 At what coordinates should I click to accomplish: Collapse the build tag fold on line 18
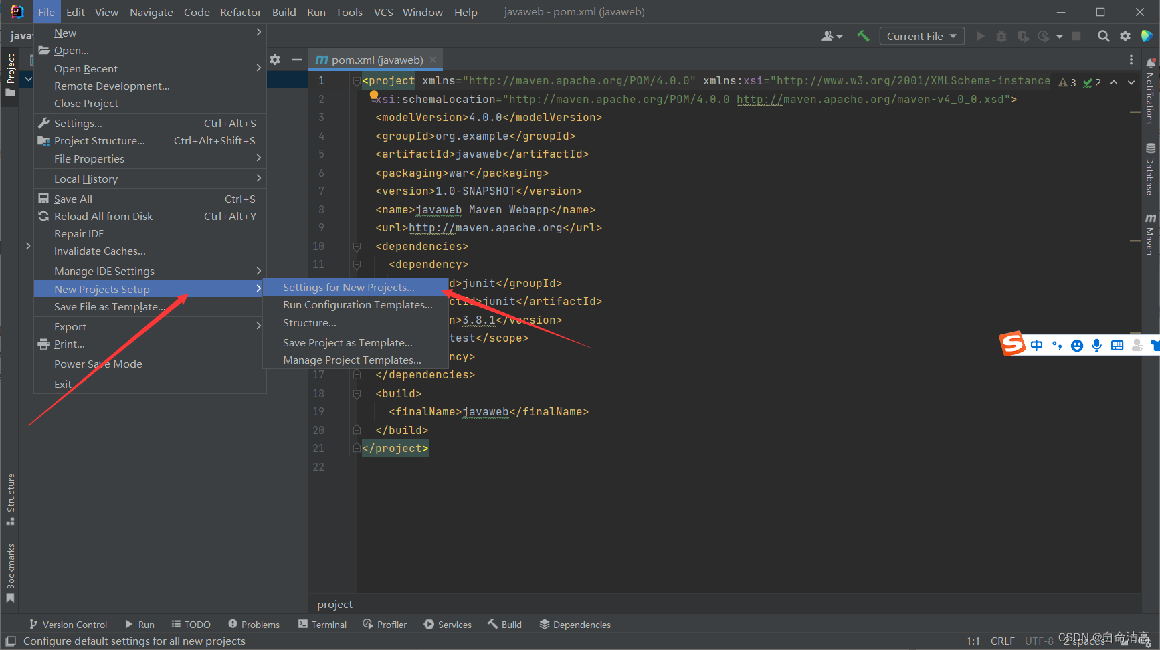tap(357, 394)
